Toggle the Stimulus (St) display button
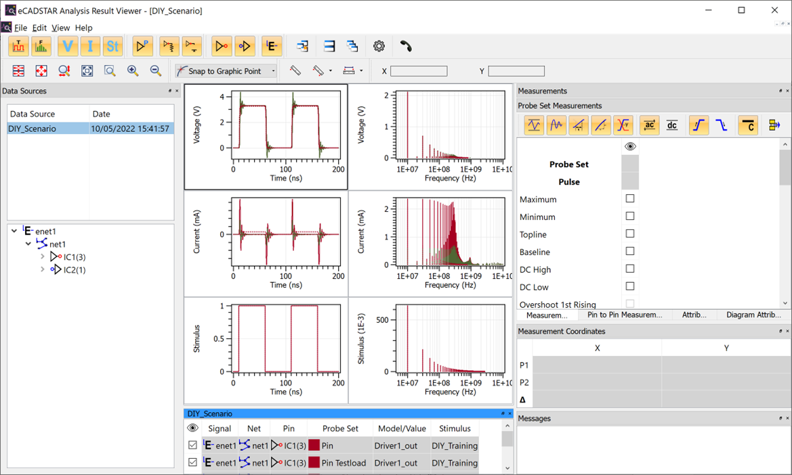792x475 pixels. coord(112,47)
